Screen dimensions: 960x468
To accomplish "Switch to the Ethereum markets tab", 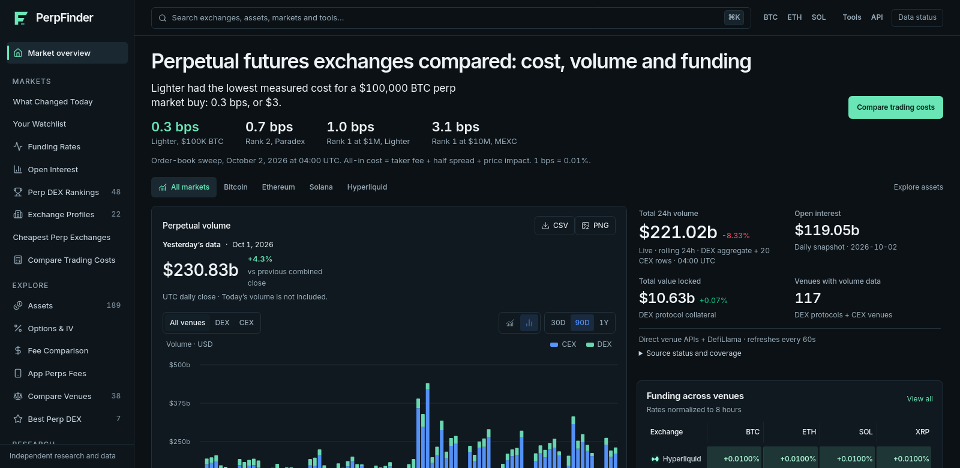I will 278,187.
